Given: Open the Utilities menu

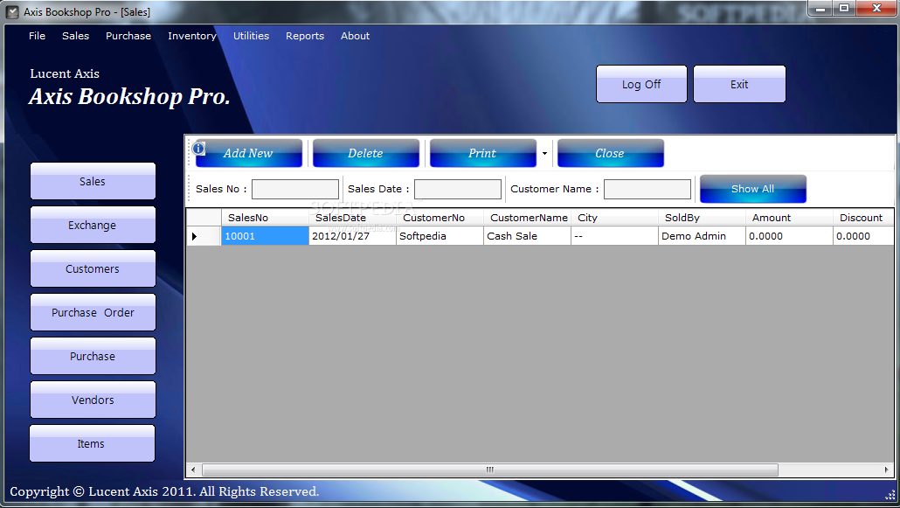Looking at the screenshot, I should [251, 36].
